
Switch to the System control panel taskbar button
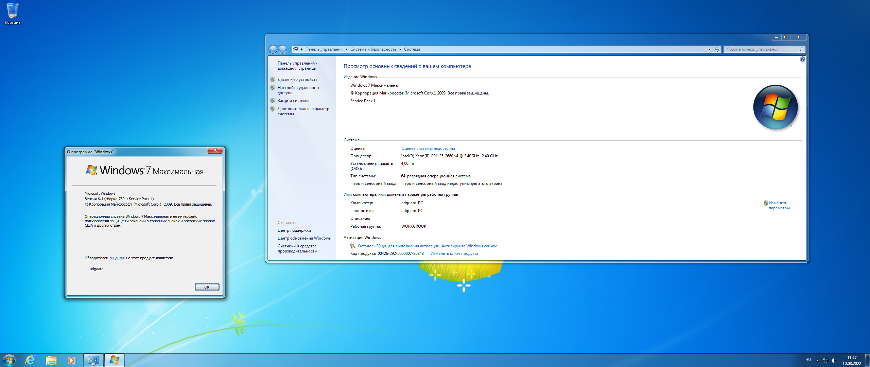(x=93, y=360)
